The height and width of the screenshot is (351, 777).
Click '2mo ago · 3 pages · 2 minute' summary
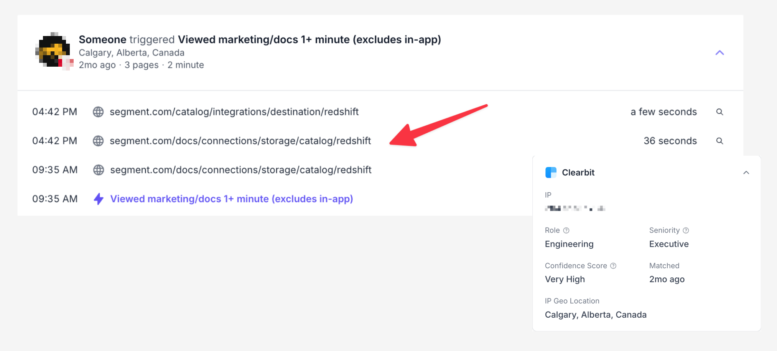(142, 65)
